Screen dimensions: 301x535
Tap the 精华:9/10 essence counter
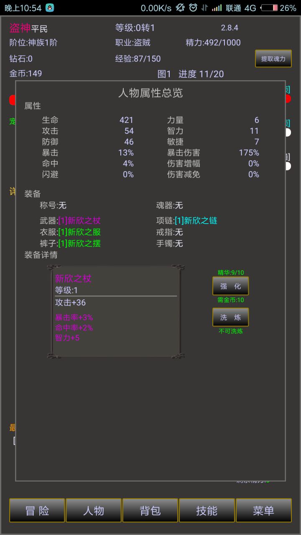click(x=231, y=273)
